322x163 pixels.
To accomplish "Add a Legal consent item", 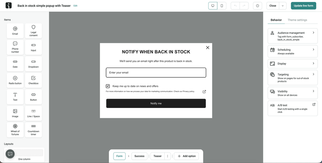I will (x=33, y=31).
